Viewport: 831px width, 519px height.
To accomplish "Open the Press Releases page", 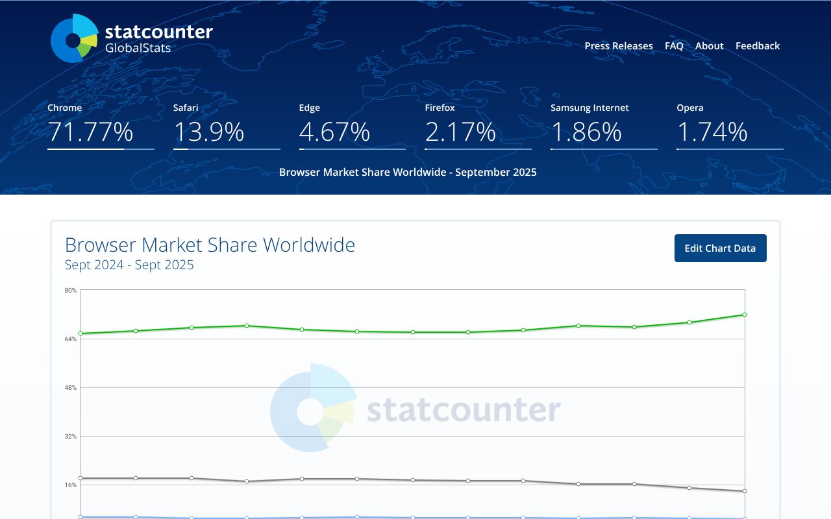I will pyautogui.click(x=618, y=46).
